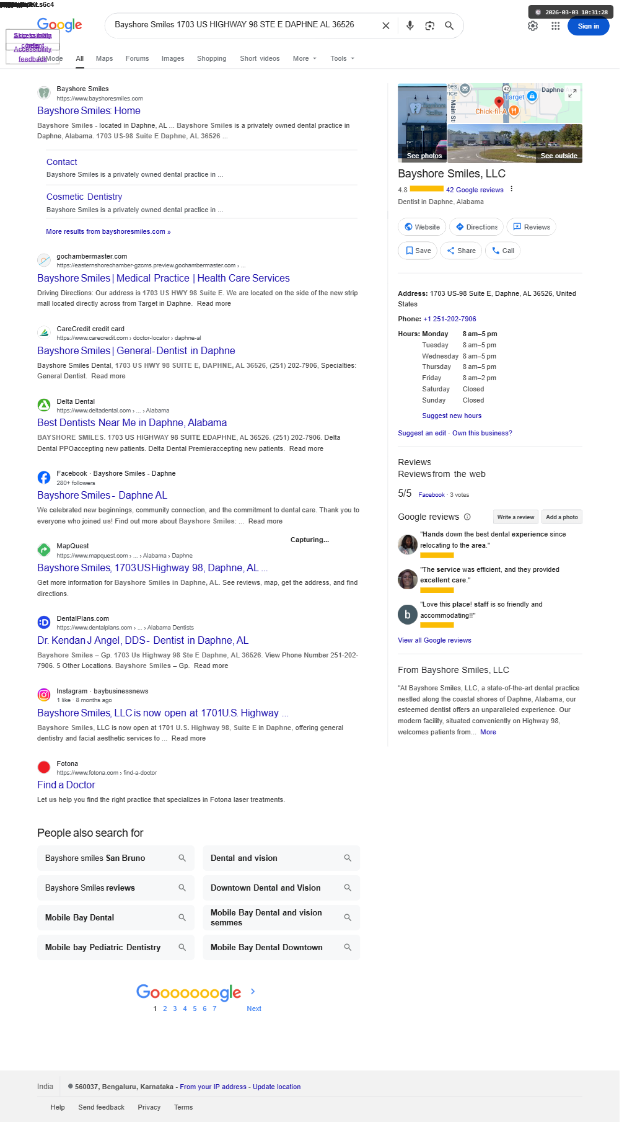Image resolution: width=627 pixels, height=1122 pixels.
Task: Switch to the Images tab
Action: pyautogui.click(x=173, y=58)
